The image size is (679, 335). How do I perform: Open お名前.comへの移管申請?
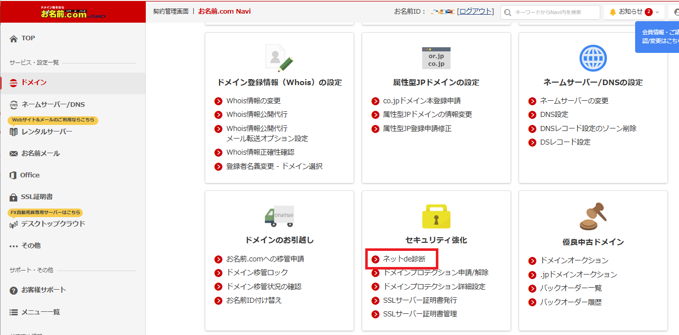click(x=265, y=259)
